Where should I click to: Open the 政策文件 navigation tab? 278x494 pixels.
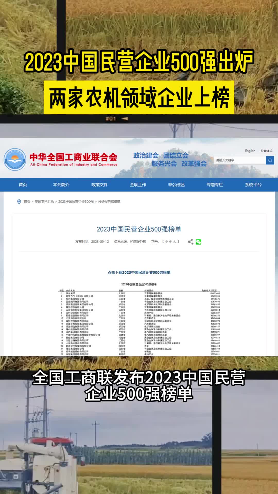tap(99, 185)
